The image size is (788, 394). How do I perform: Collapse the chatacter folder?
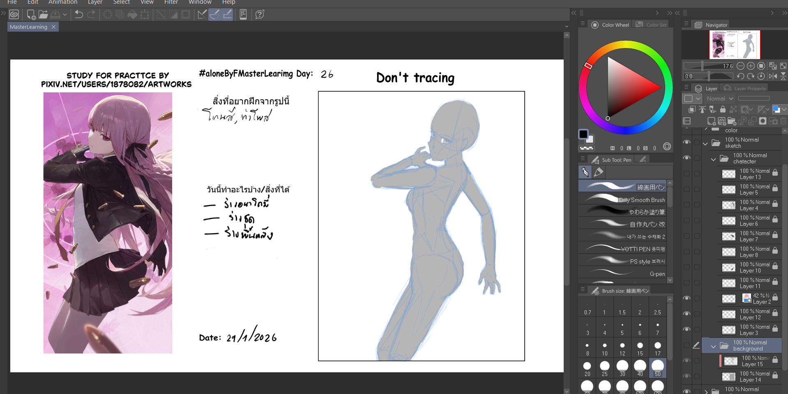[x=713, y=159]
